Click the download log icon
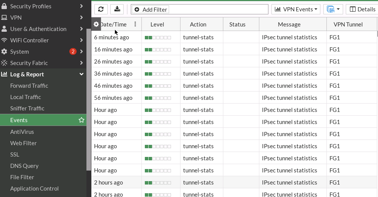The image size is (378, 197). [117, 9]
